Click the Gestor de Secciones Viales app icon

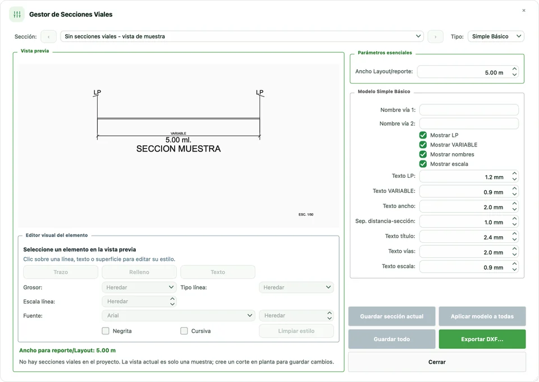tap(17, 15)
